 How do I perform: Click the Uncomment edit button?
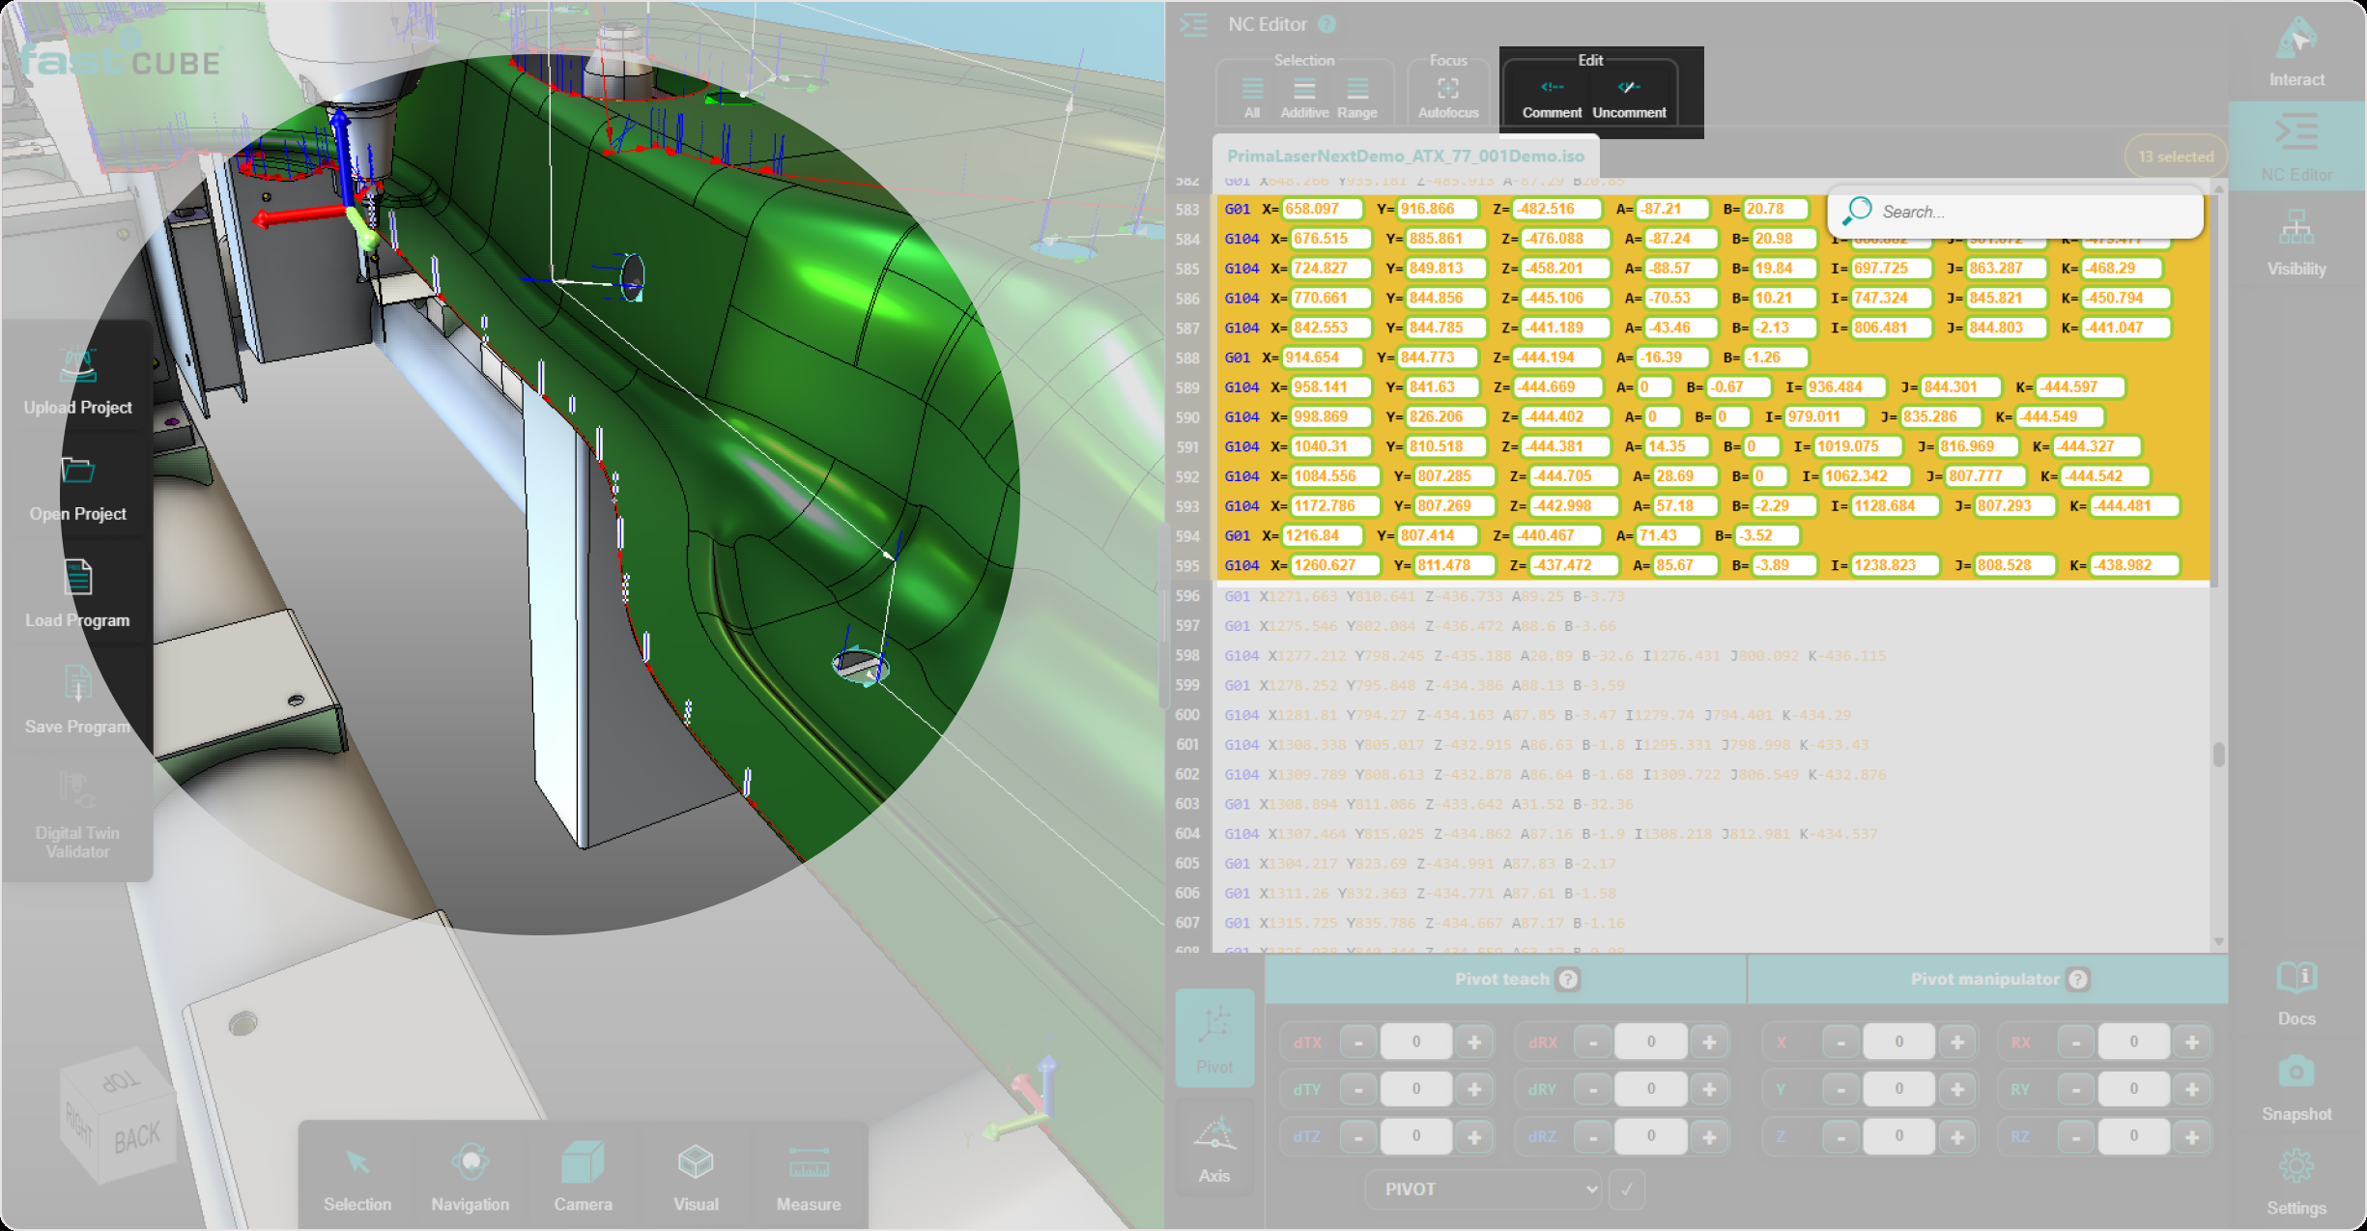point(1629,99)
